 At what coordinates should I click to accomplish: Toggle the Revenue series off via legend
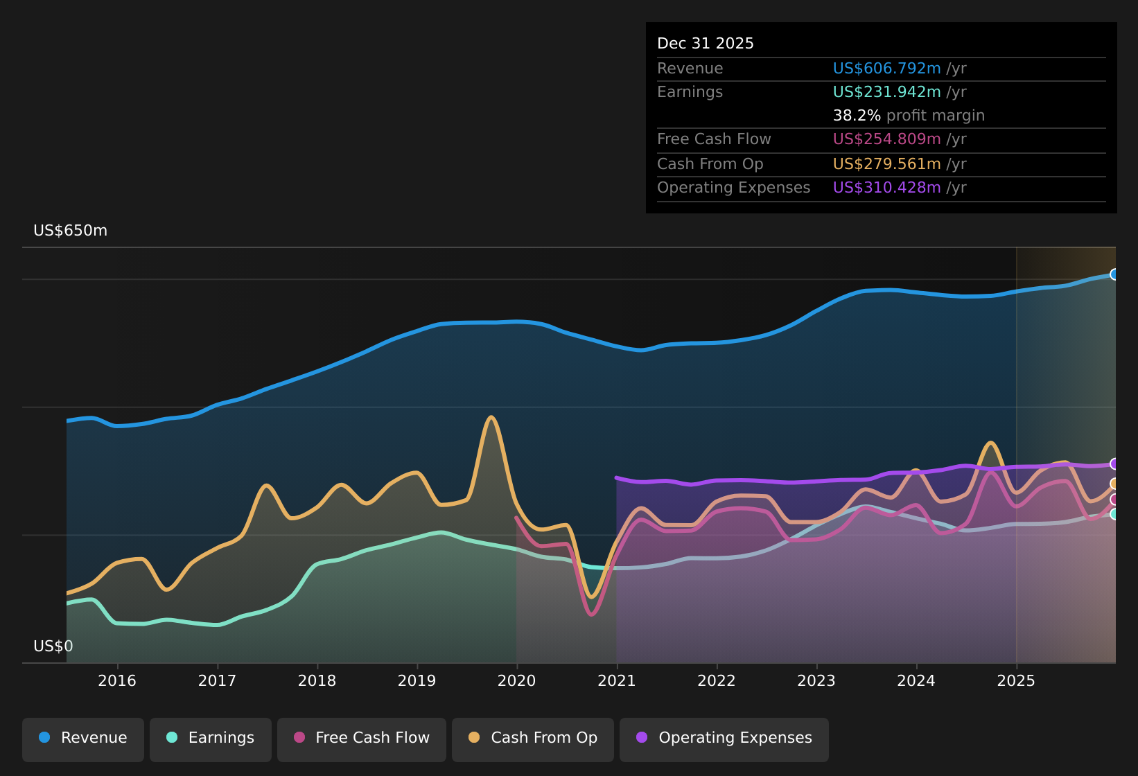[83, 738]
